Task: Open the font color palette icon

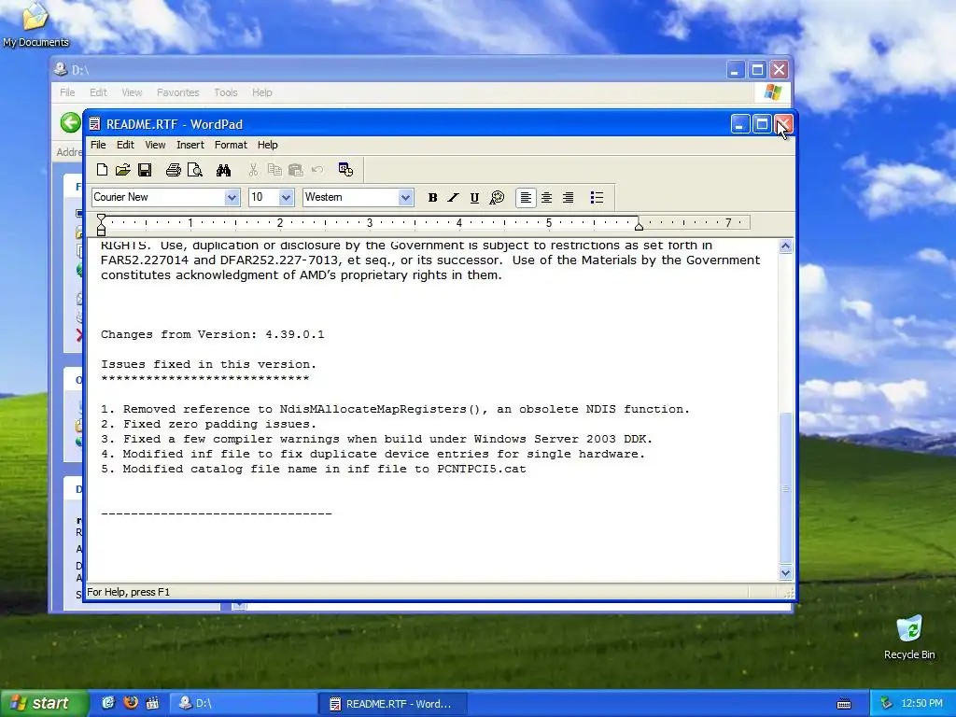Action: coord(497,198)
